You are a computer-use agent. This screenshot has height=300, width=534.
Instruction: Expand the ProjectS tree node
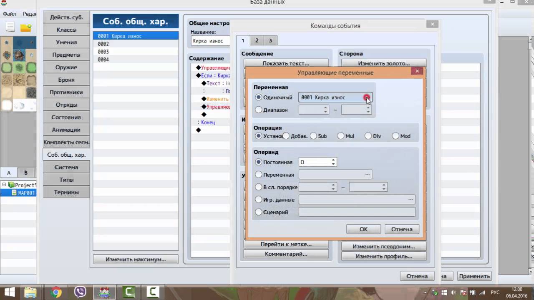pos(4,185)
